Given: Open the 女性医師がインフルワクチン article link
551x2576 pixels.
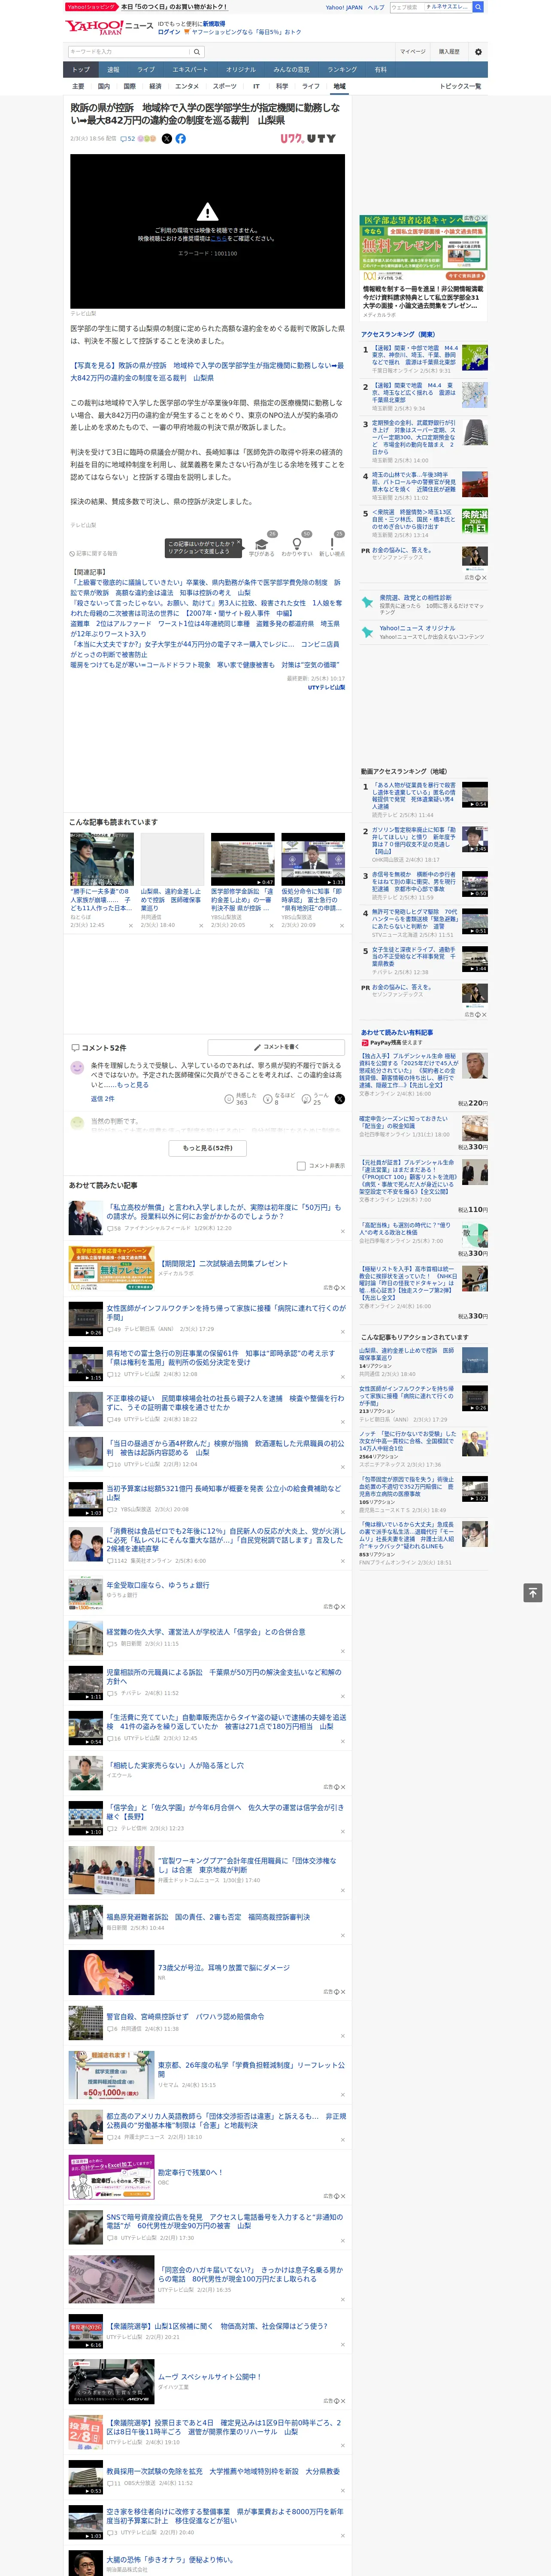Looking at the screenshot, I should point(226,1312).
